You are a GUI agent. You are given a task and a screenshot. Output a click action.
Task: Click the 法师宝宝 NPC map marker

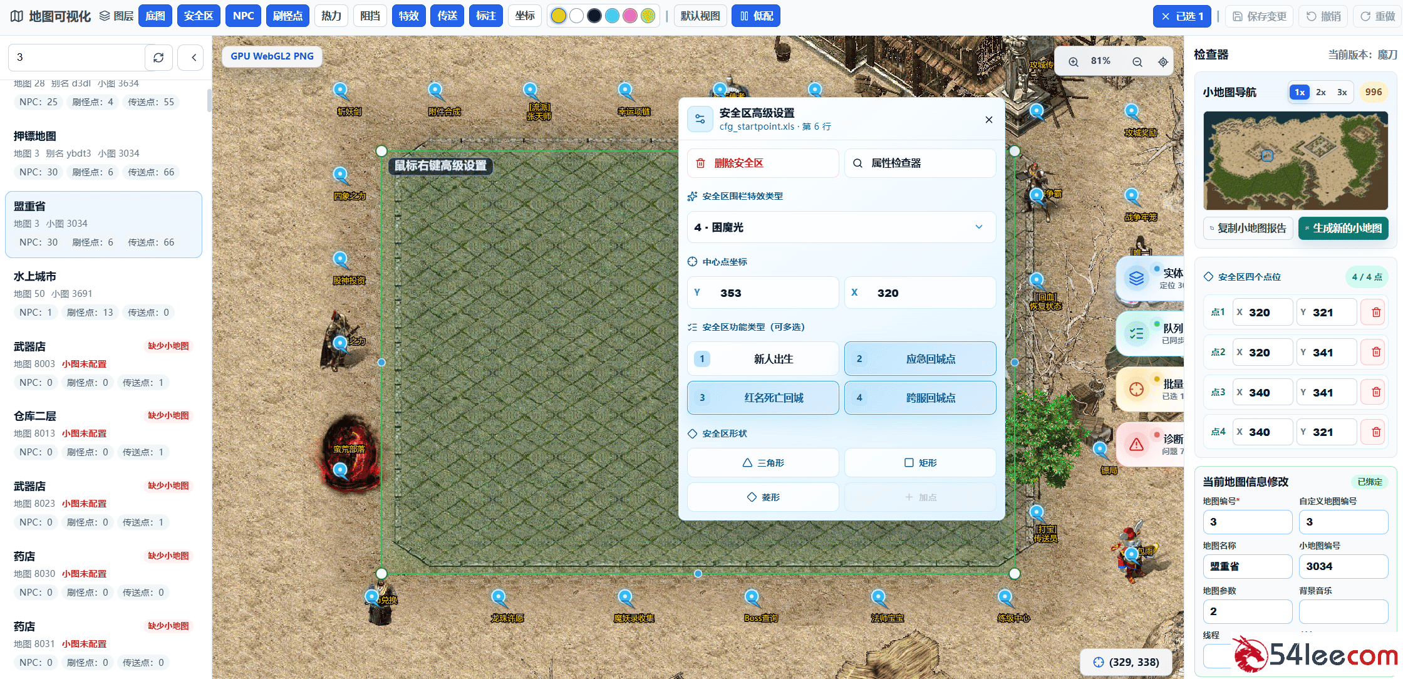coord(879,598)
